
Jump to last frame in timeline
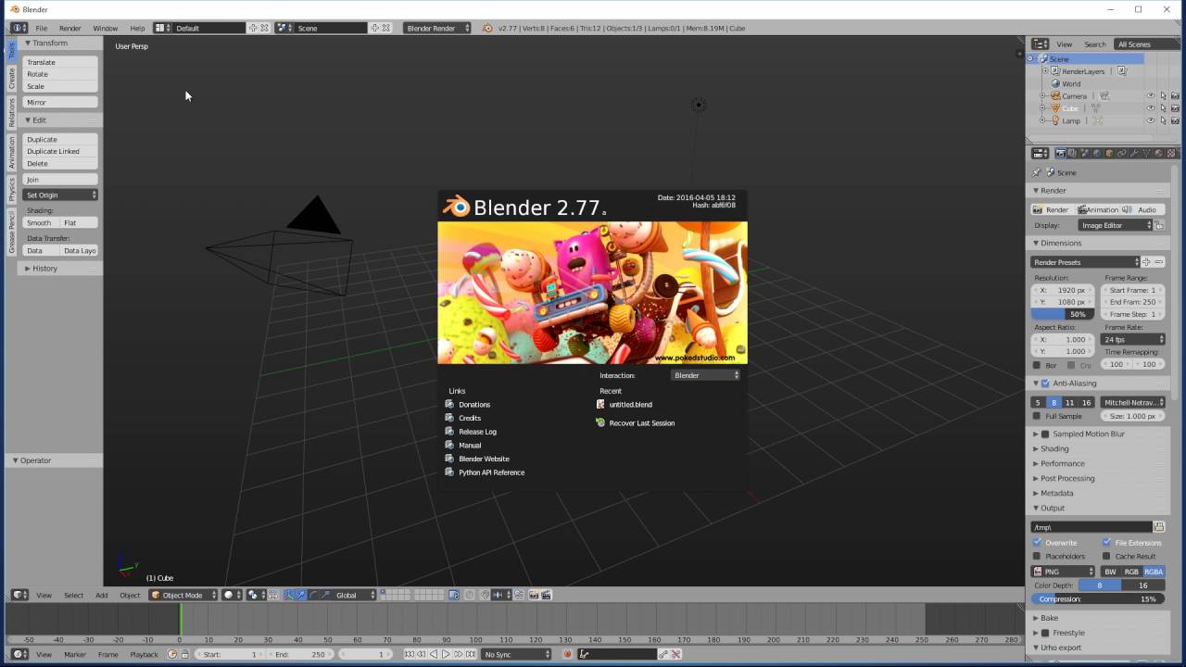(x=471, y=654)
